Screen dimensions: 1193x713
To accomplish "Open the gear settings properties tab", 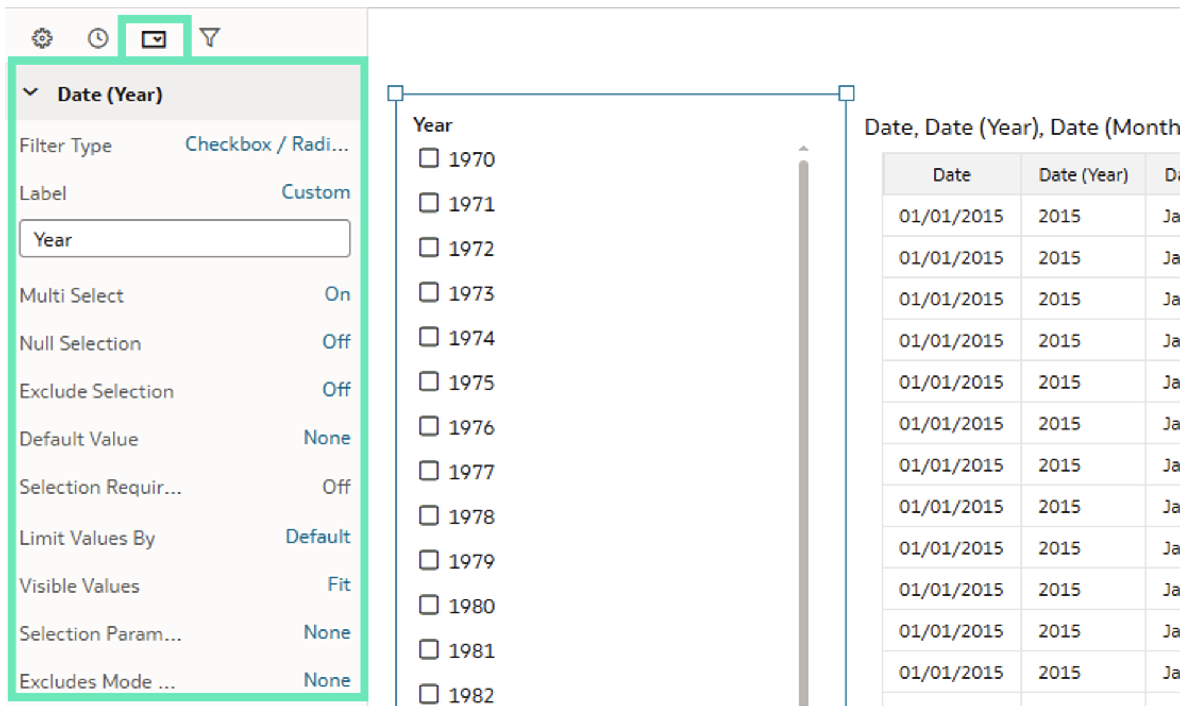I will click(x=42, y=39).
